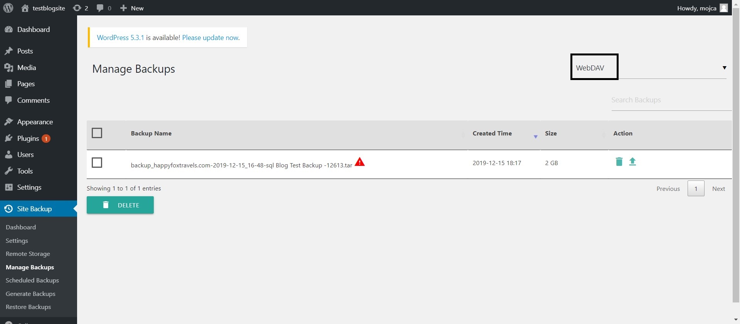Click the Please update now link
This screenshot has width=740, height=324.
pos(211,38)
